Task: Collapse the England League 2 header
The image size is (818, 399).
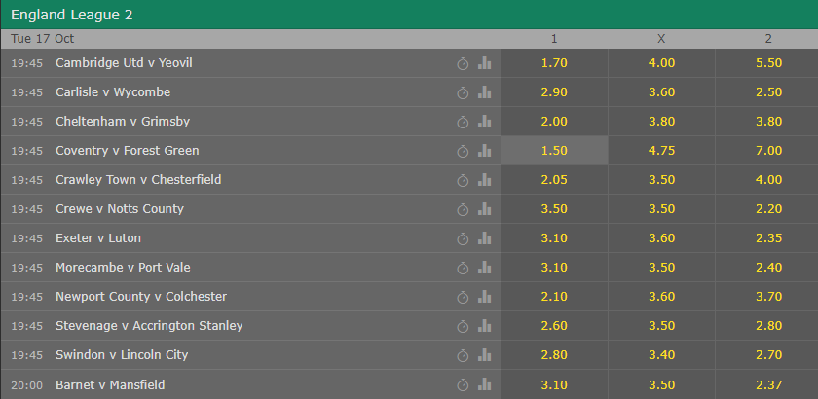Action: [409, 15]
